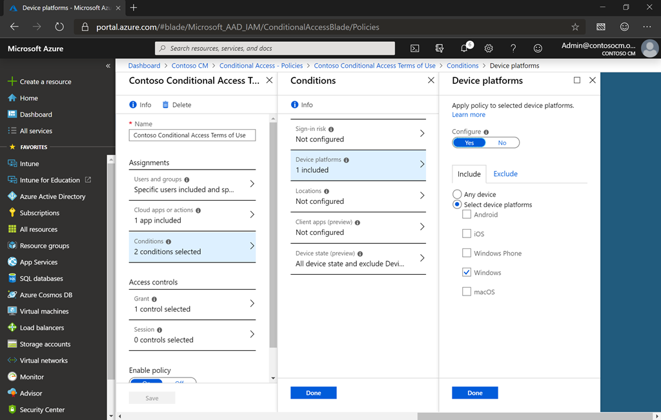Viewport: 661px width, 420px height.
Task: Open Azure Active Directory in sidebar
Action: pos(52,197)
